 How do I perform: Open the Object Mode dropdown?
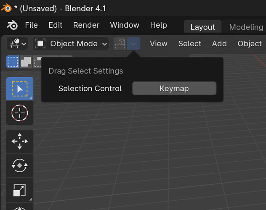click(x=71, y=44)
